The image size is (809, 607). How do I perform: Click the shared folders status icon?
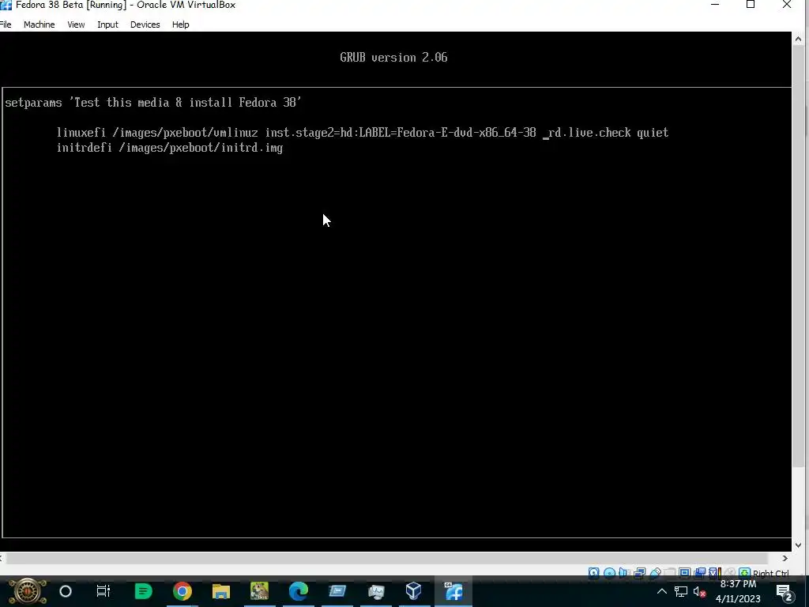(x=670, y=573)
